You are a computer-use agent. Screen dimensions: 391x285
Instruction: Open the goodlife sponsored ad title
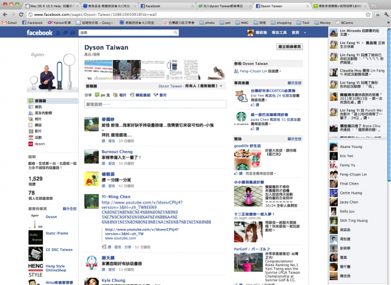(x=247, y=146)
